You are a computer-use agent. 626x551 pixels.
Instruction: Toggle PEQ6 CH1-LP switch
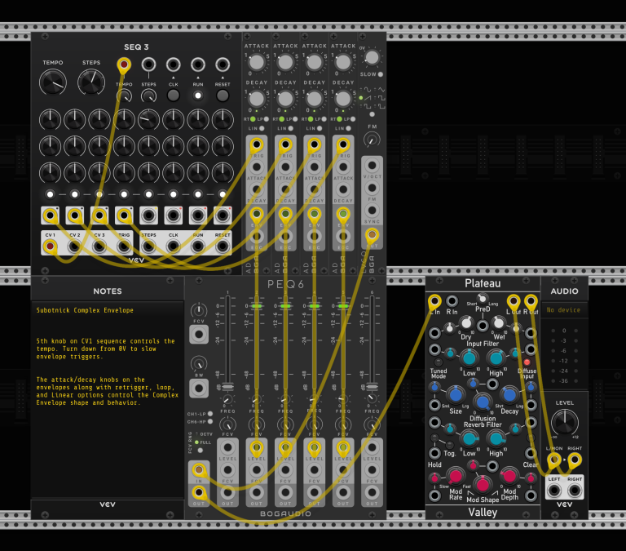210,414
